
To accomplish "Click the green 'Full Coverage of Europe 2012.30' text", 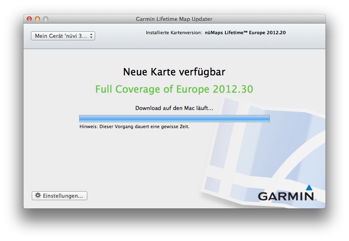I will [174, 89].
